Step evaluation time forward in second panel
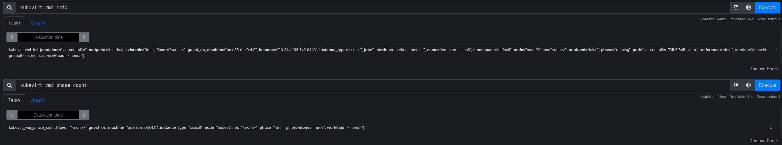 [x=84, y=115]
